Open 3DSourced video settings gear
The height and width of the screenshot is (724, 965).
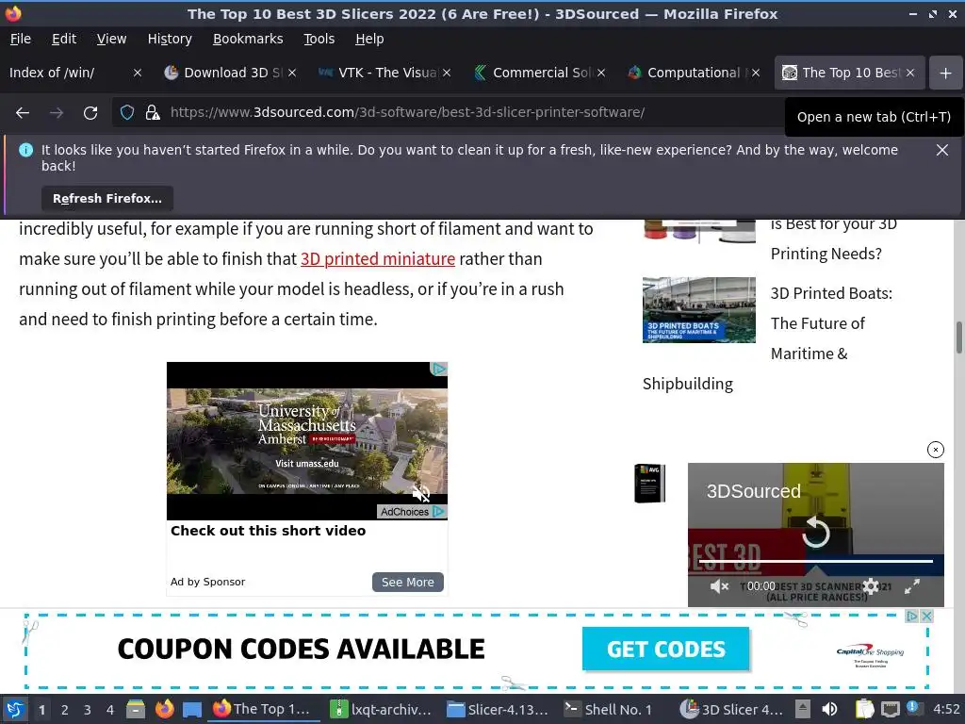tap(870, 586)
